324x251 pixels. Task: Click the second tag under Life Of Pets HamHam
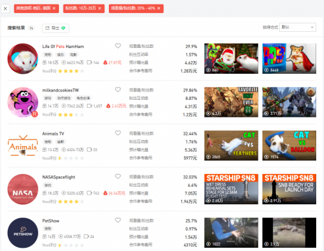point(60,54)
